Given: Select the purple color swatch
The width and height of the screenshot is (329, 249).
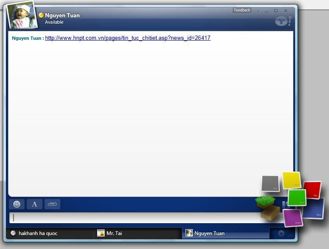Looking at the screenshot, I should (292, 218).
